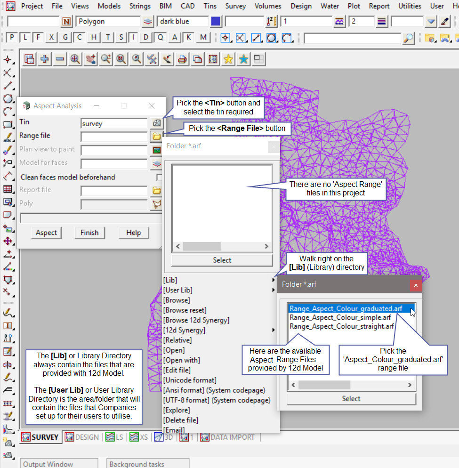Click the plus add-model view icon
Viewport: 459px width, 468px height.
click(44, 59)
